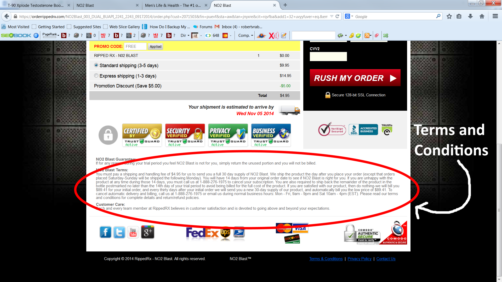
Task: Open the YouTube social icon
Action: (133, 232)
